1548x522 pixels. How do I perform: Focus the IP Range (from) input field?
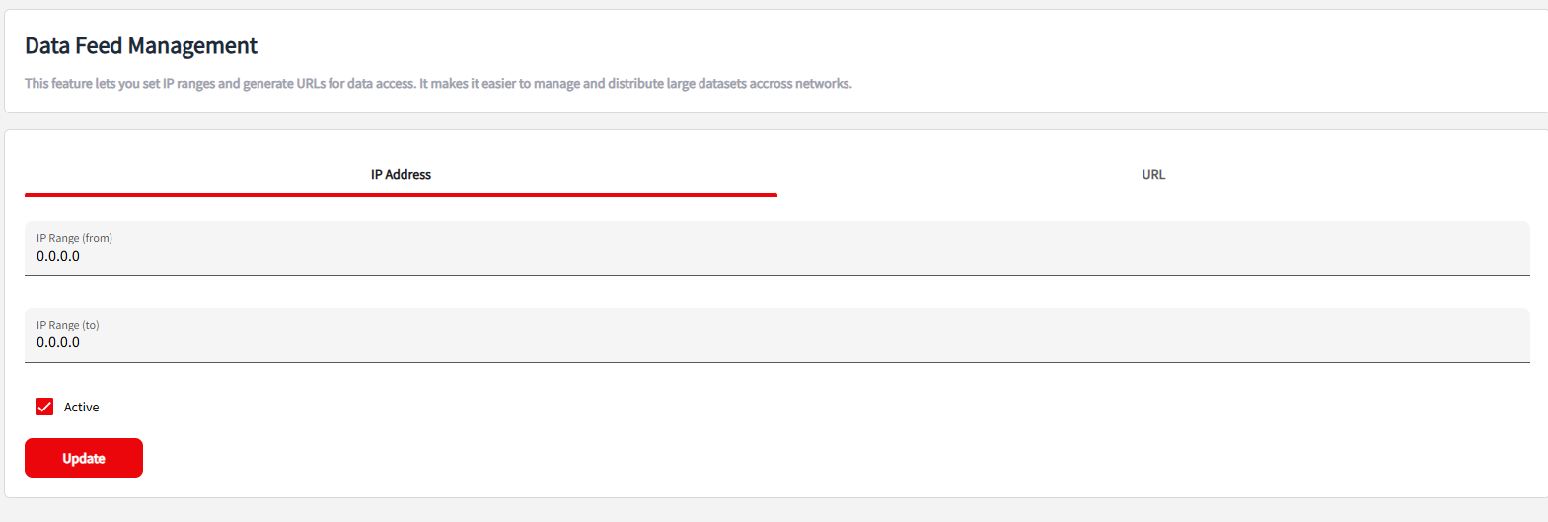(777, 249)
